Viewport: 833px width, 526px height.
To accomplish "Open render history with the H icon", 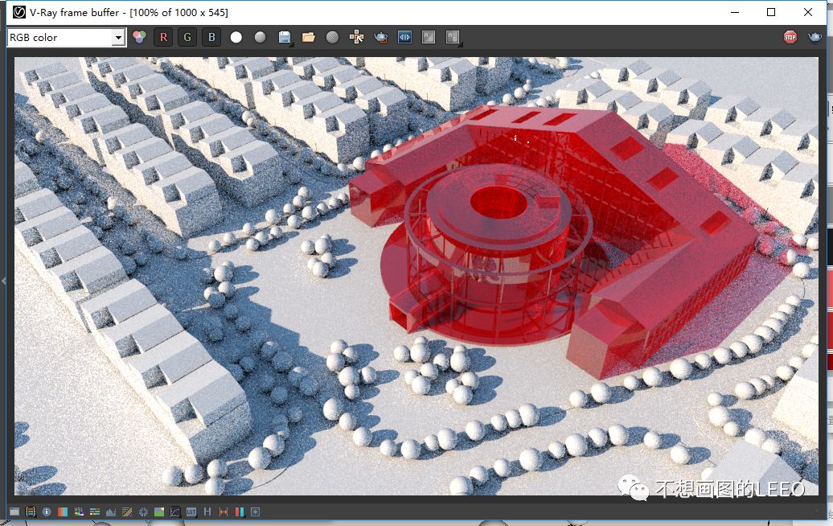I will click(x=207, y=512).
